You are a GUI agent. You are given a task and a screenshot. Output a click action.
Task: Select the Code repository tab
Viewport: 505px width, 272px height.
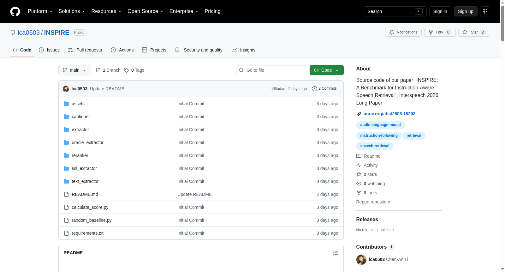coord(22,50)
